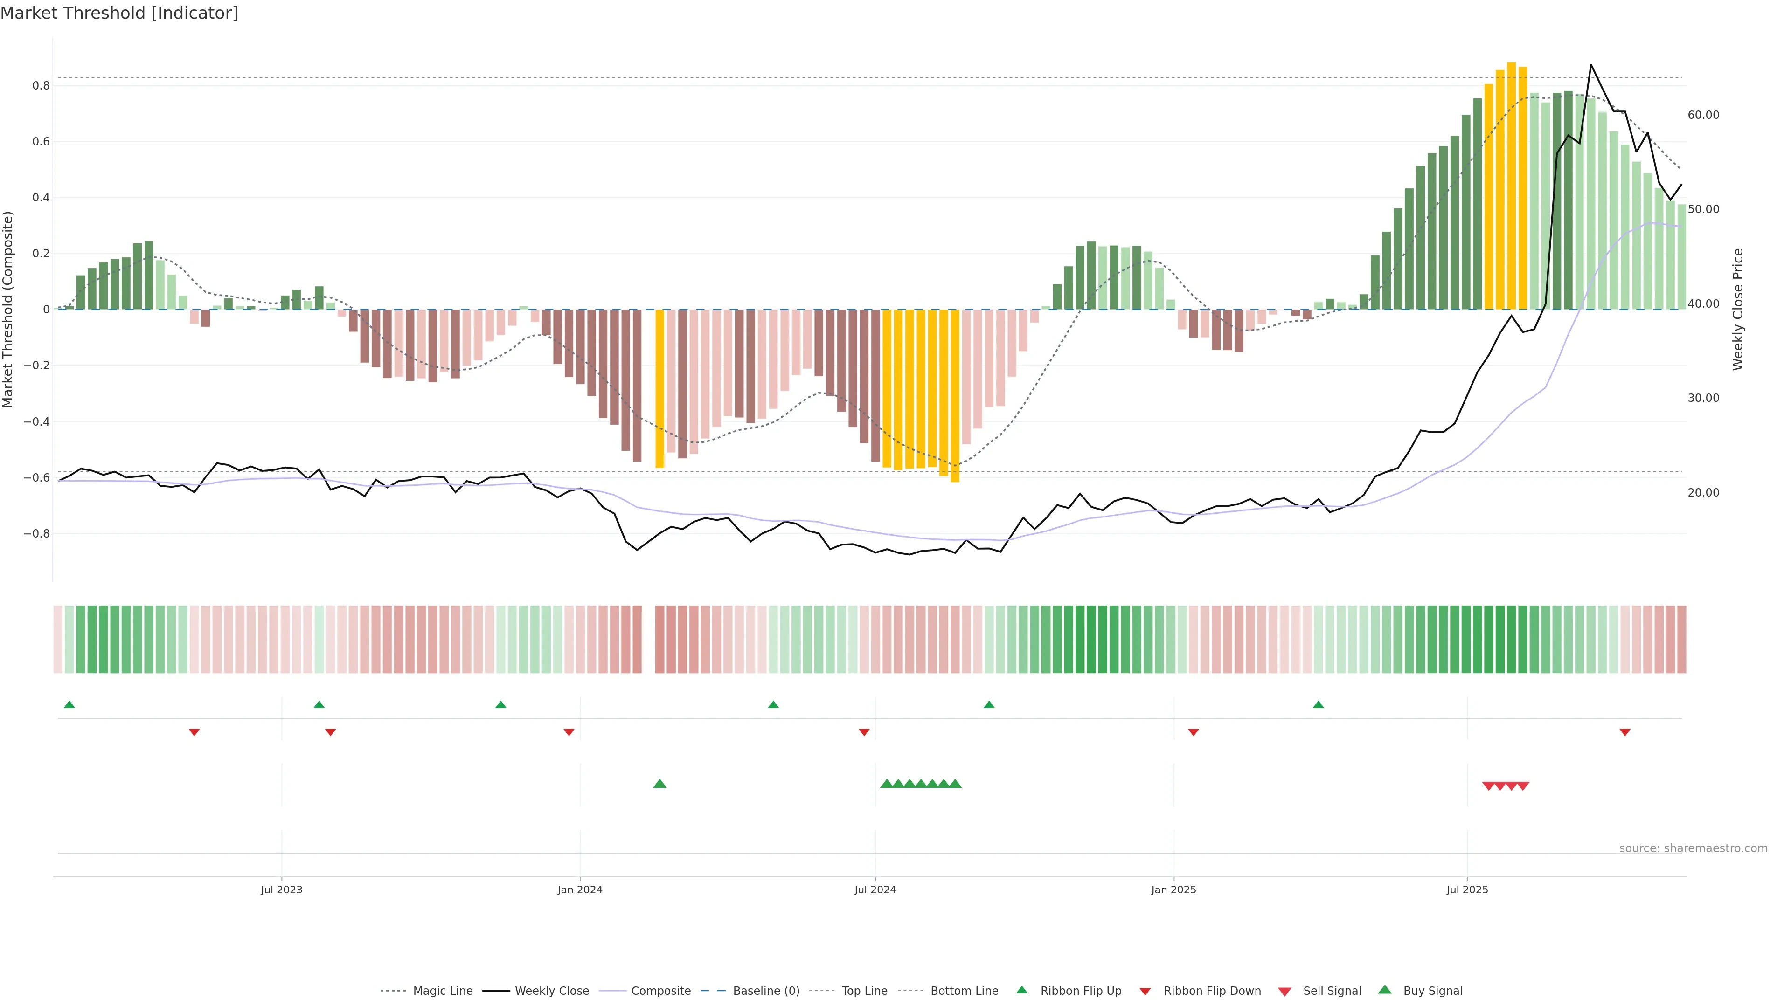Click the lone buy signal triangle in early 2024
This screenshot has height=1007, width=1791.
660,784
